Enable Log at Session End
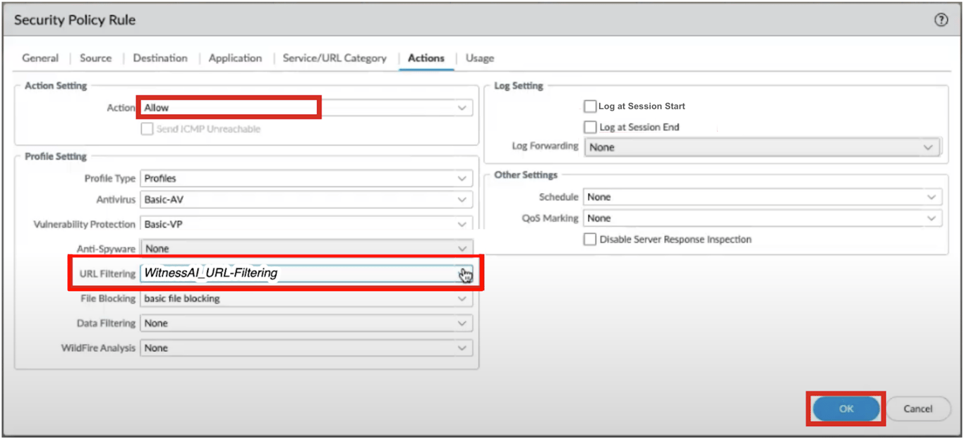964x439 pixels. point(590,127)
